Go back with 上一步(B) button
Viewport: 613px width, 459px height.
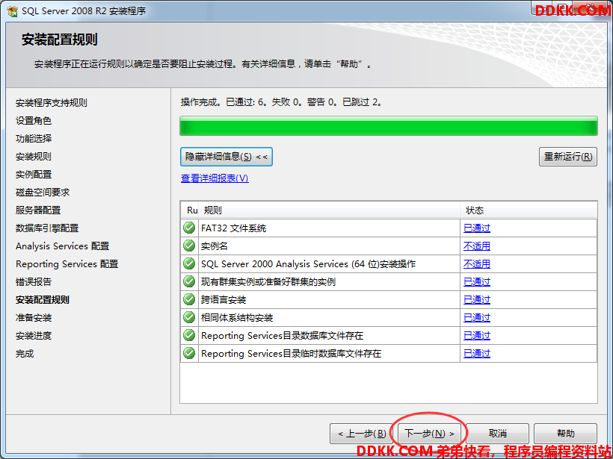click(x=362, y=433)
